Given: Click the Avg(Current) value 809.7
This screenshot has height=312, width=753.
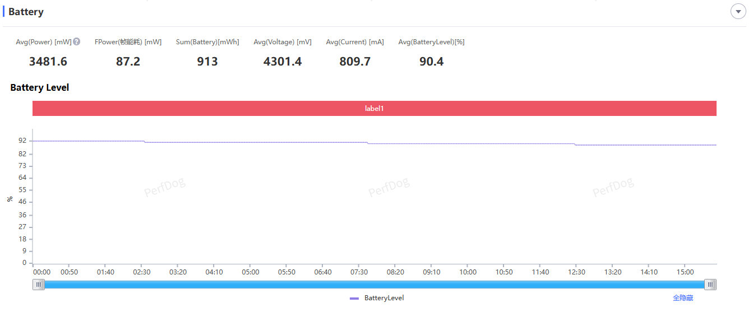Looking at the screenshot, I should coord(355,62).
